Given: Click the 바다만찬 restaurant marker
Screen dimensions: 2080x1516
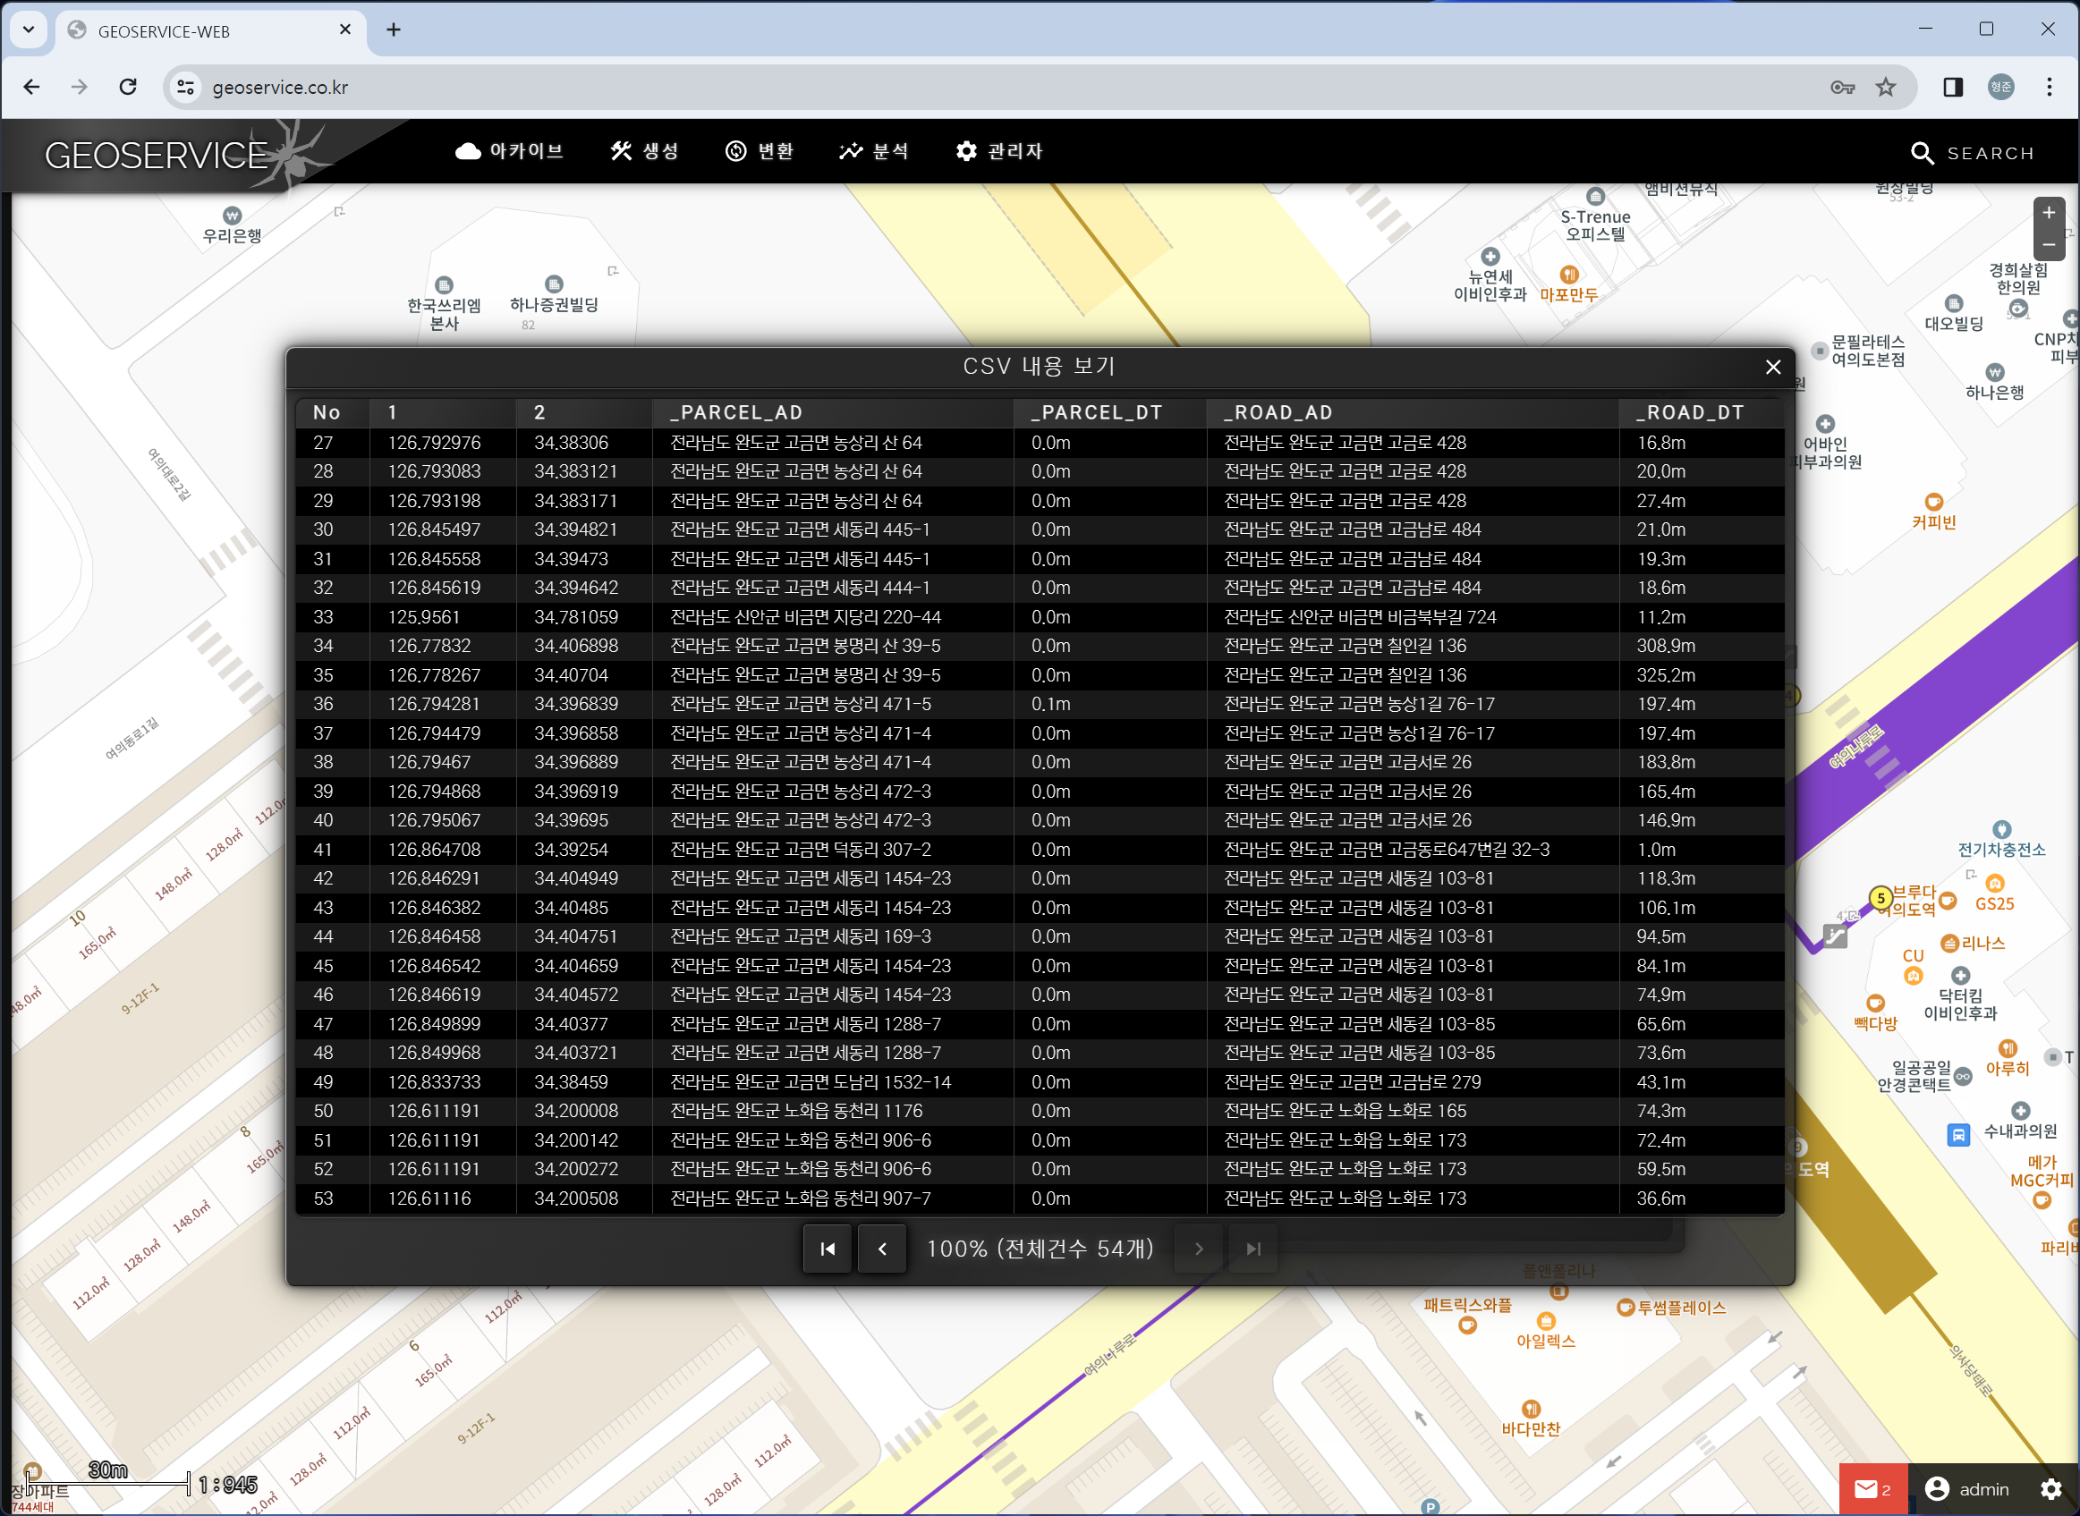Looking at the screenshot, I should coord(1530,1410).
